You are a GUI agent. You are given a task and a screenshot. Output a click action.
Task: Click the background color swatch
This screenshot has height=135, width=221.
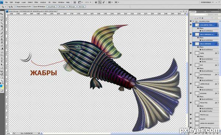[3, 87]
